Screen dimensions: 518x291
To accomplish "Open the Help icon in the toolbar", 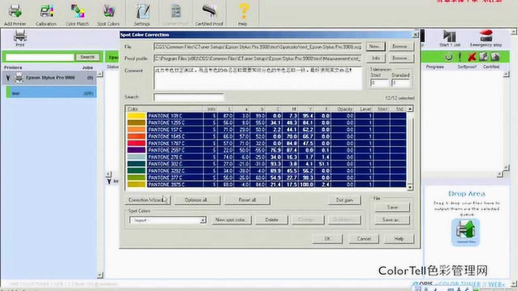I will (x=243, y=12).
